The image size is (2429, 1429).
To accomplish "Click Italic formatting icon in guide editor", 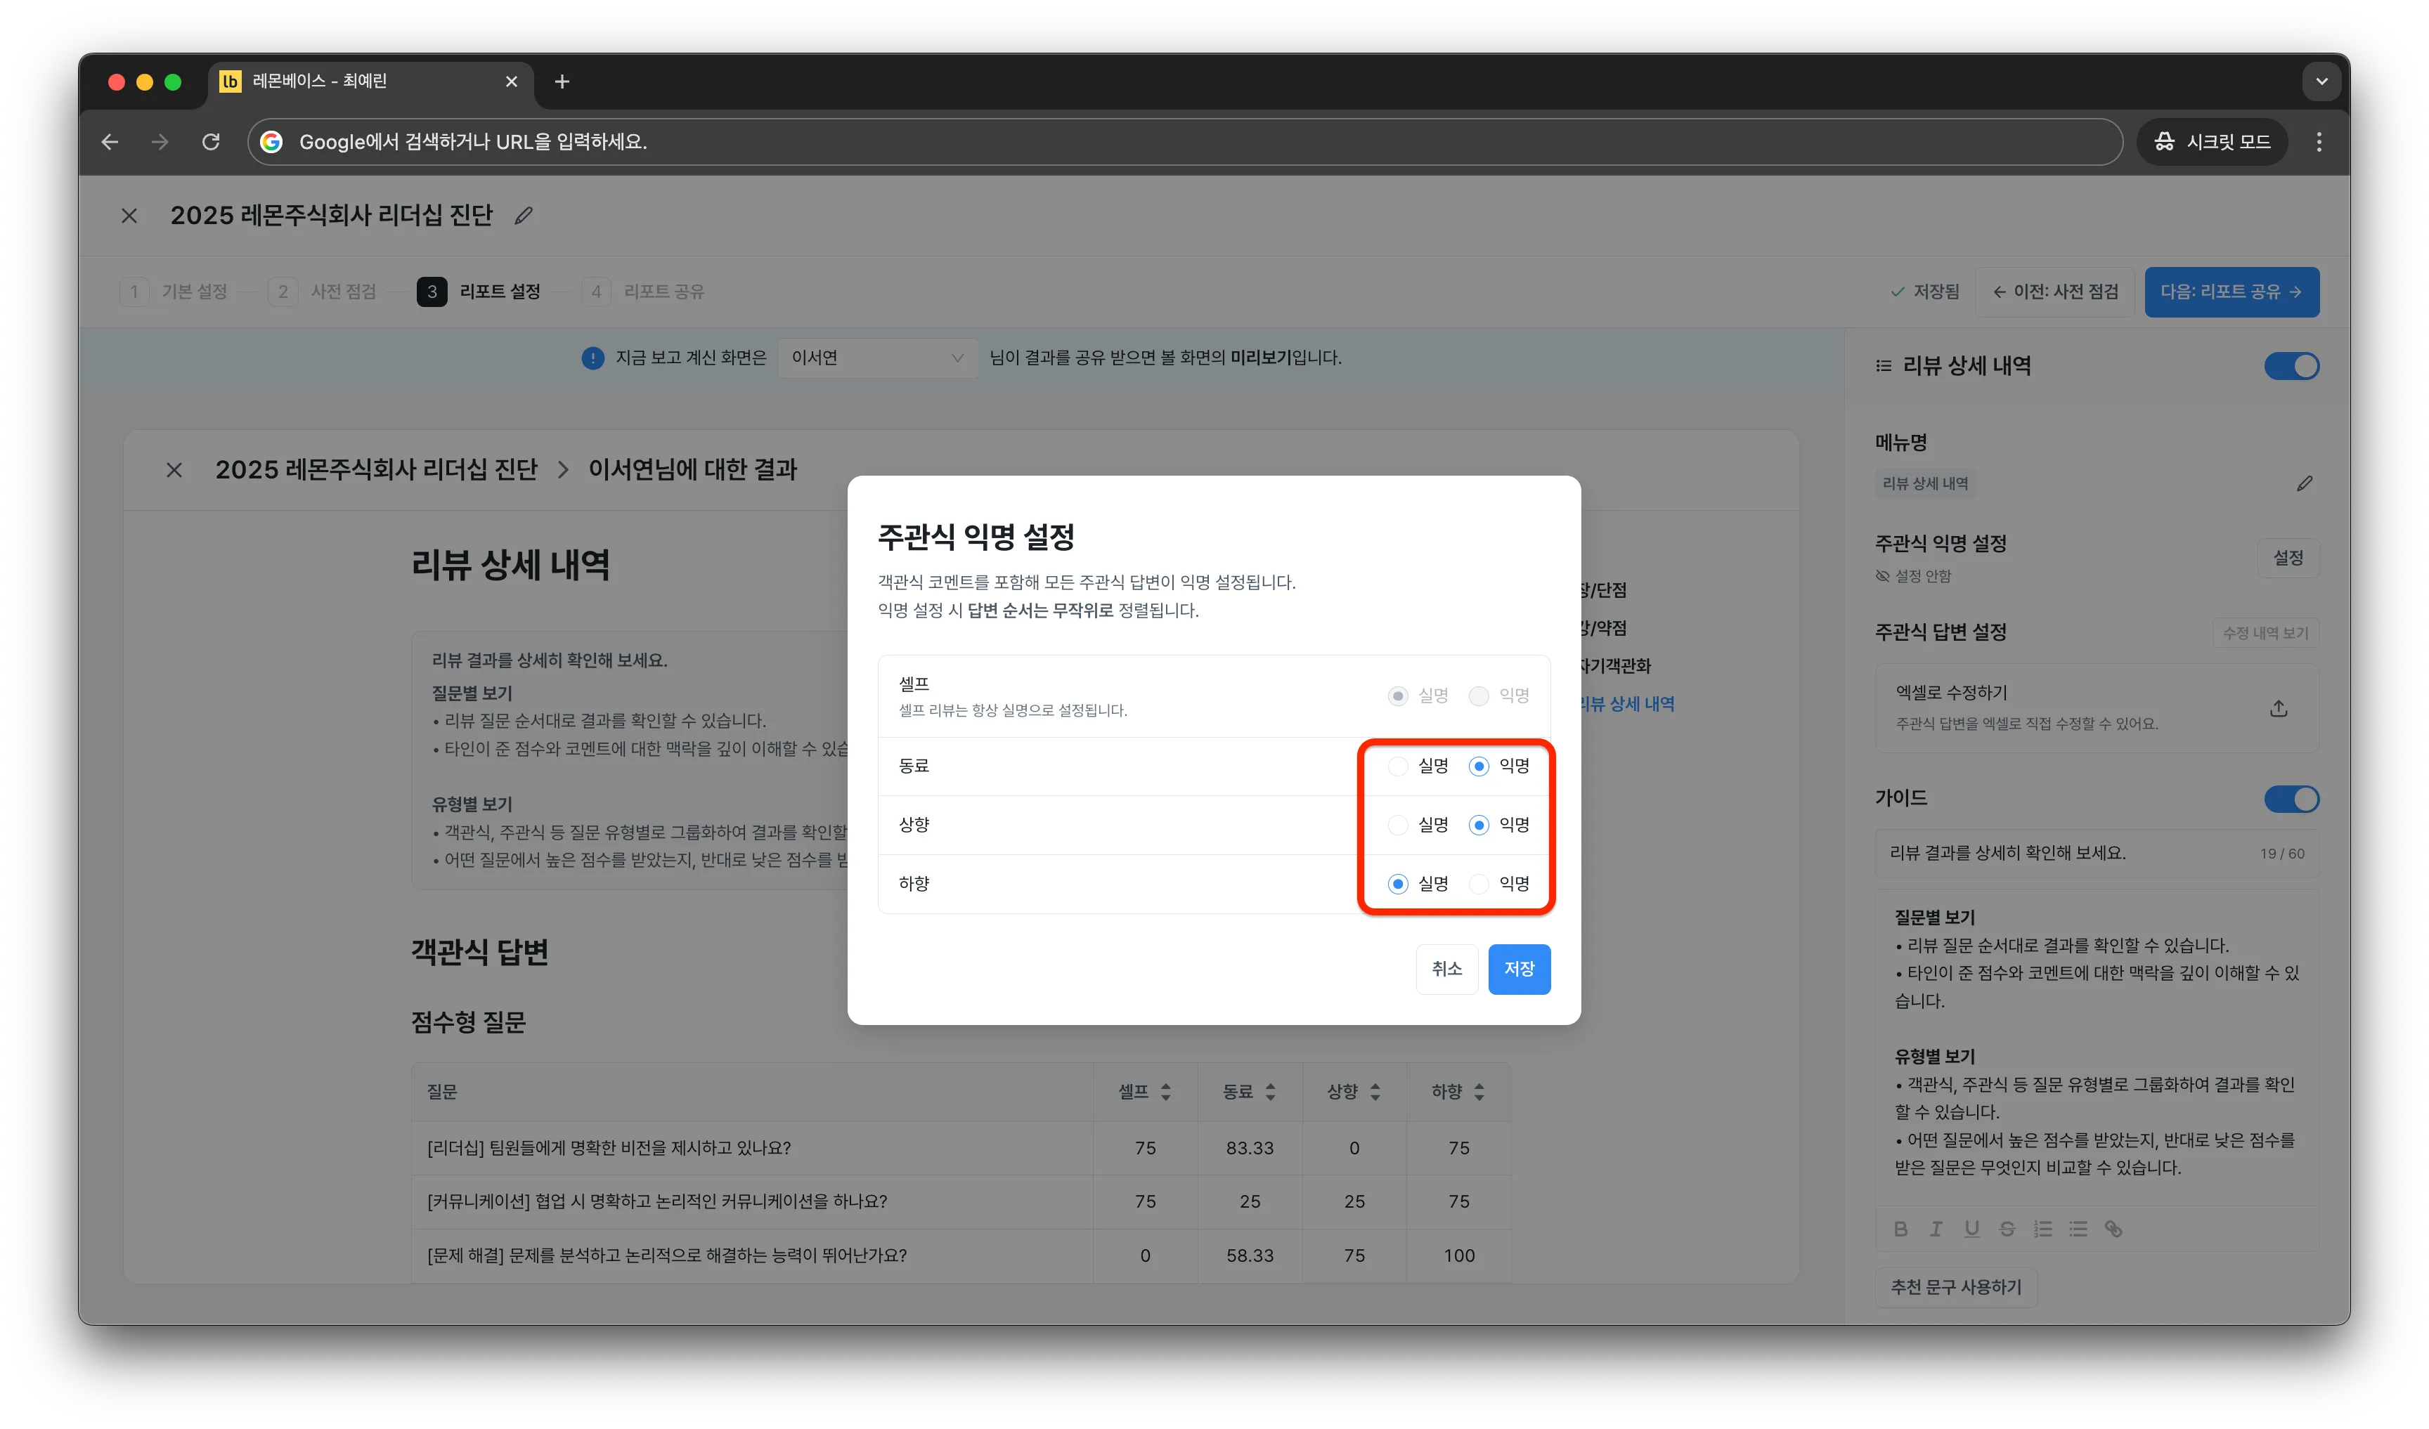I will click(x=1936, y=1229).
